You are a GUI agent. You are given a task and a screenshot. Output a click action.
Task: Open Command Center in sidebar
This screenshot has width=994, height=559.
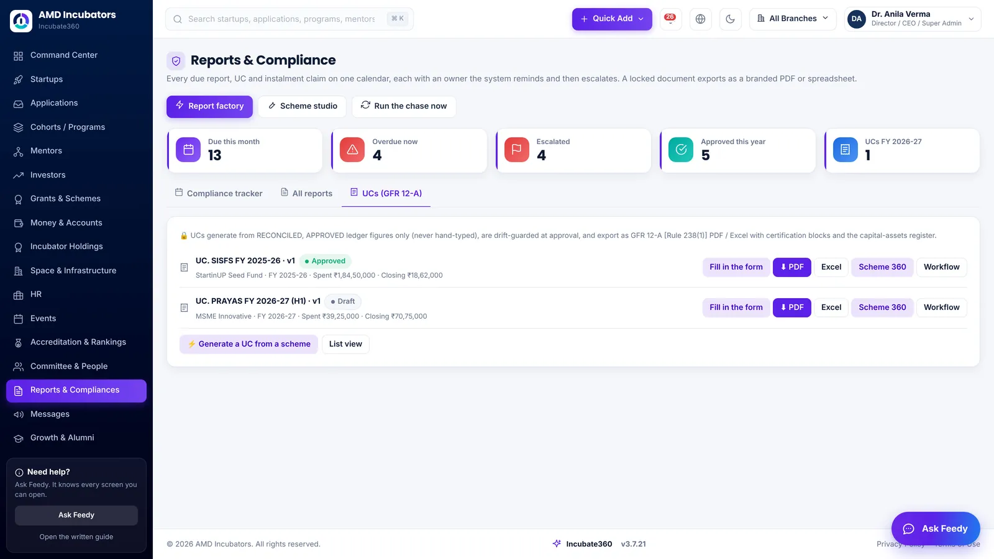click(76, 55)
